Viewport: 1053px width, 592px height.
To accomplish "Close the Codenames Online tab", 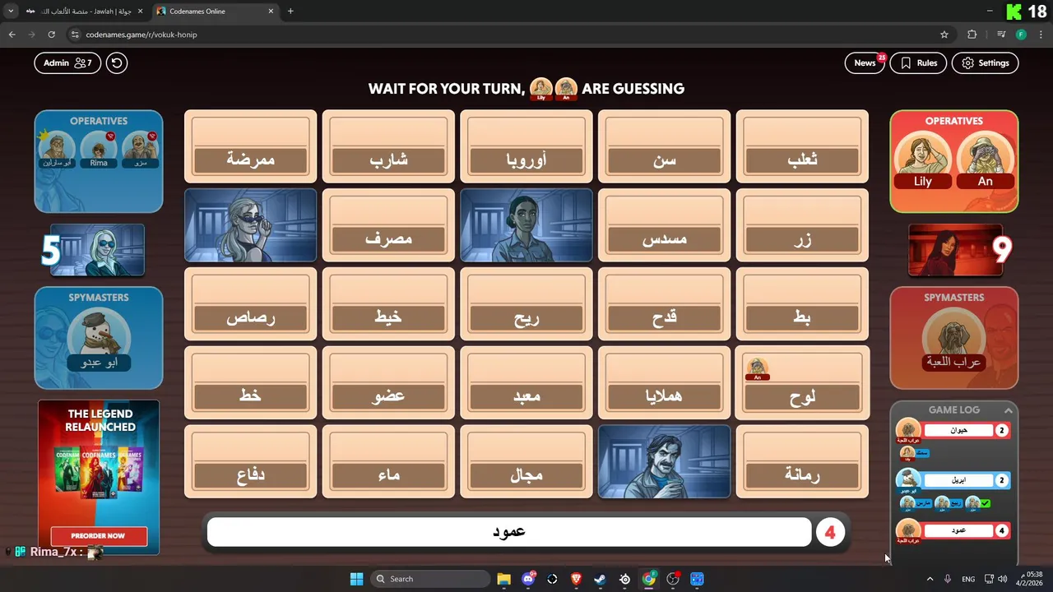I will pos(271,12).
